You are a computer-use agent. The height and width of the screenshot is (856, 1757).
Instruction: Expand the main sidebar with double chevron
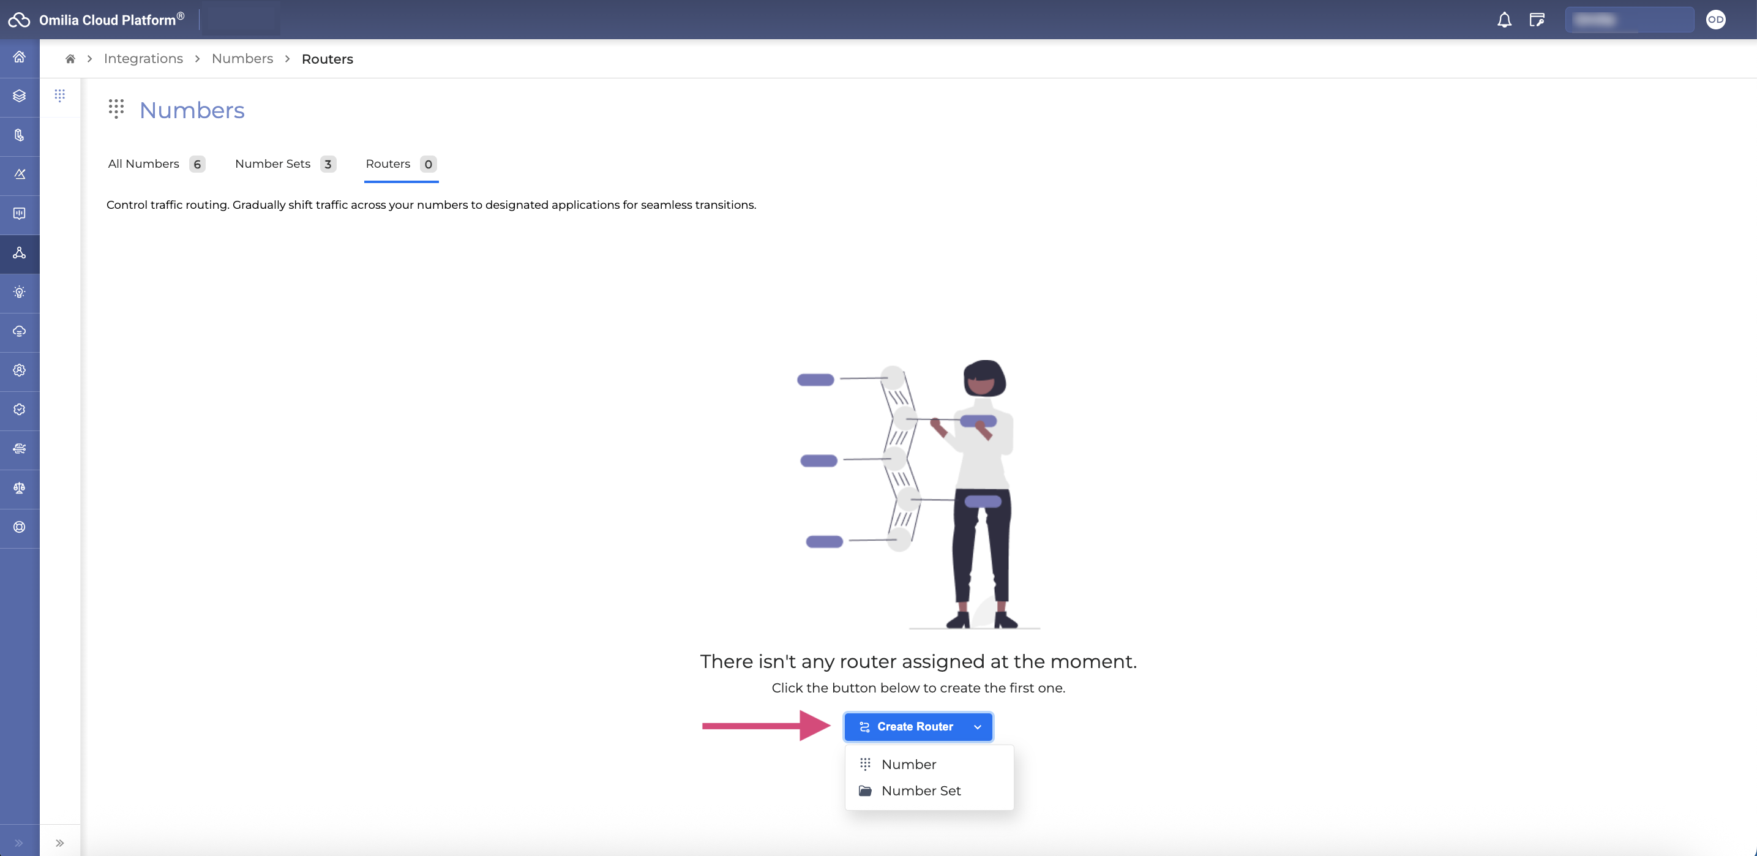click(x=19, y=843)
